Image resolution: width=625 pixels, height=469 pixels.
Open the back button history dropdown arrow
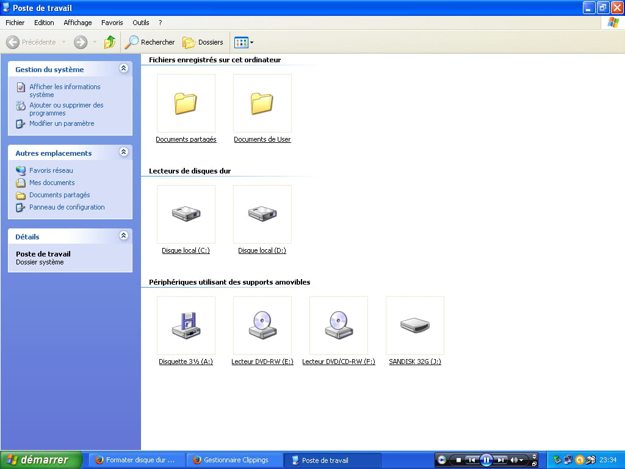coord(63,42)
